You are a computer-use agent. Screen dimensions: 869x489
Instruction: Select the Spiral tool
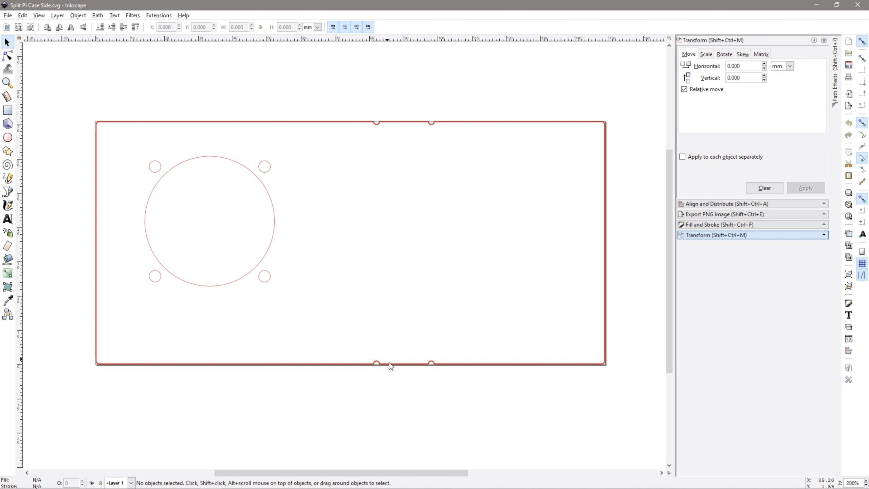pos(7,164)
